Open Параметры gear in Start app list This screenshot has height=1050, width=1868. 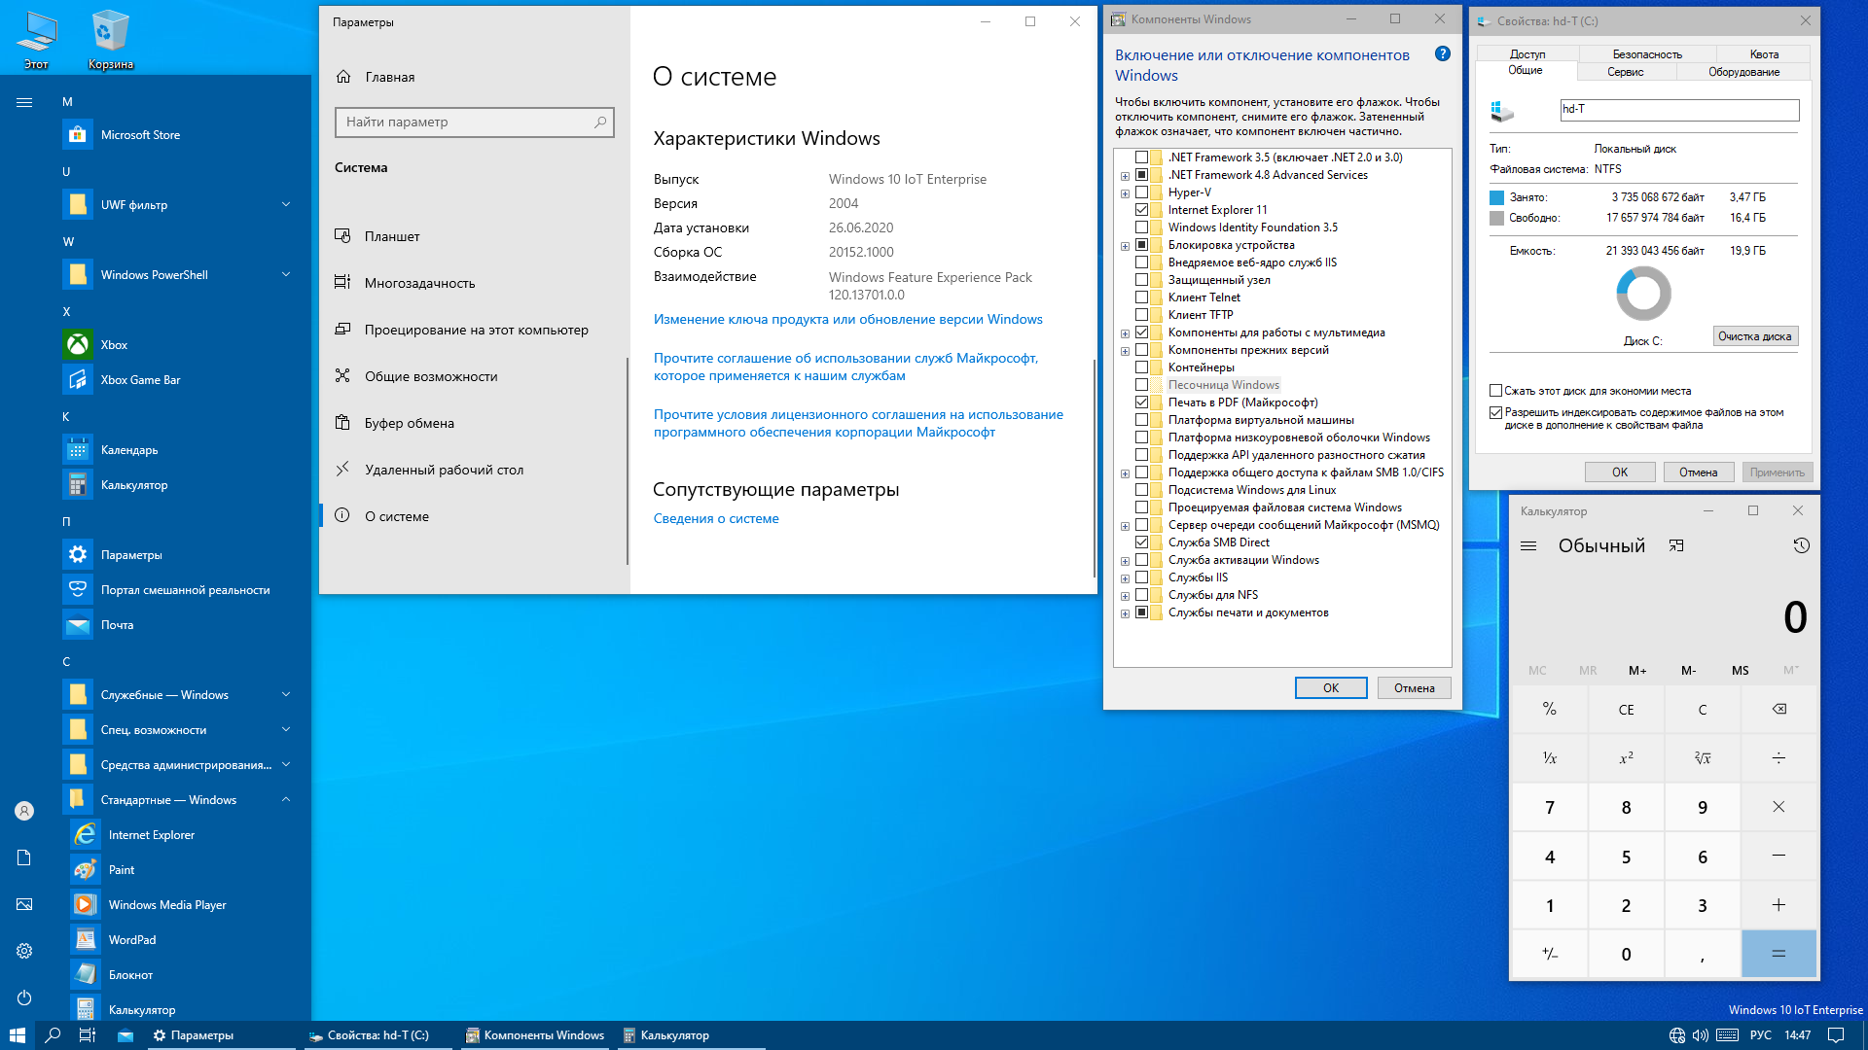(175, 555)
